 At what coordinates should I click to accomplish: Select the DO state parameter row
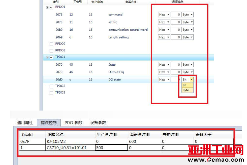click(128, 80)
